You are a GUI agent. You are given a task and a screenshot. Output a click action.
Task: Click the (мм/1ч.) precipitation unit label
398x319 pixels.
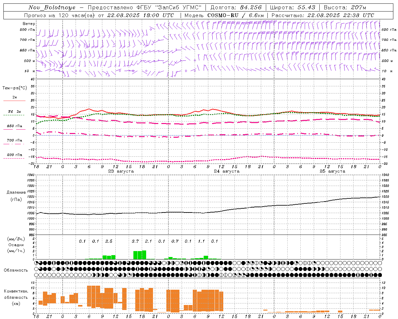coord(16,251)
